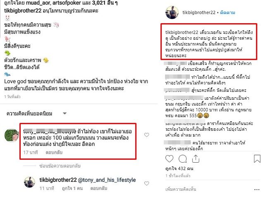The width and height of the screenshot is (261, 197).
Task: Like the post with the large heart icon
Action: 169,159
